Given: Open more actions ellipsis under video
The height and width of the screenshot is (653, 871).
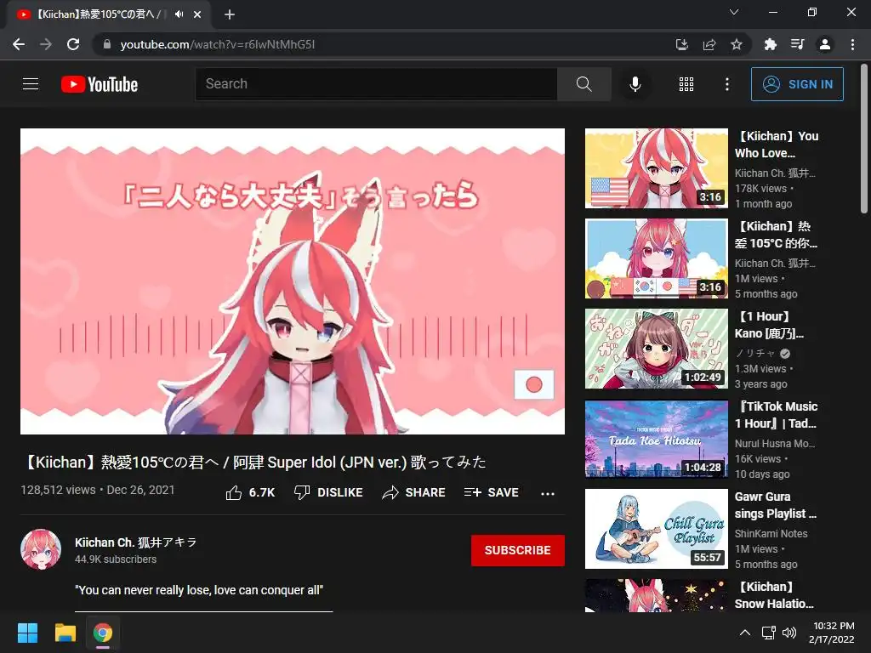Looking at the screenshot, I should [x=548, y=493].
